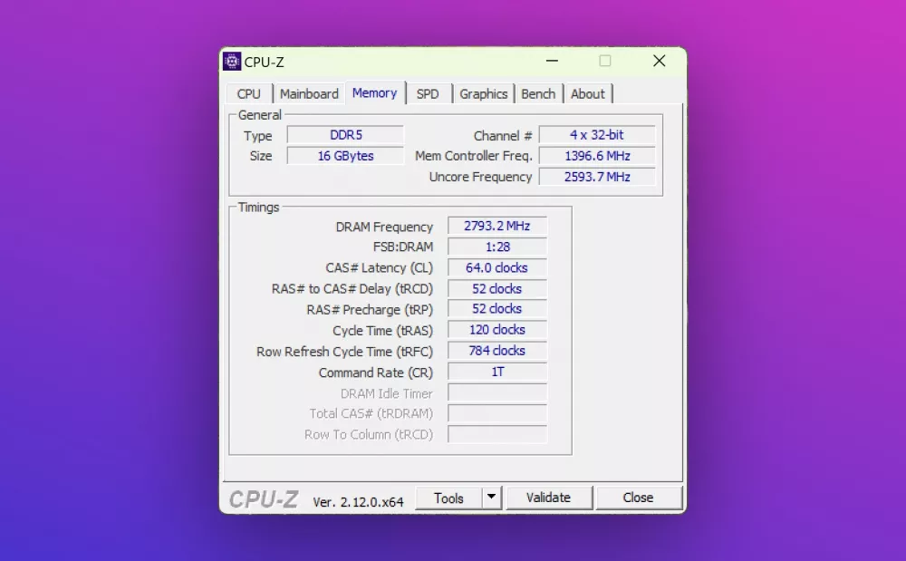Image resolution: width=906 pixels, height=561 pixels.
Task: Click the Command Rate (CR) label
Action: 376,372
